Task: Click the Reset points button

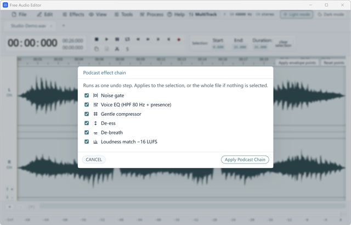Action: [333, 63]
